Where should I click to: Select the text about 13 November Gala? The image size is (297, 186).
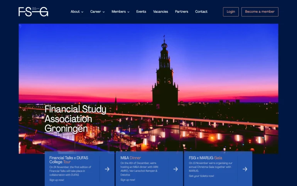[x=211, y=167]
